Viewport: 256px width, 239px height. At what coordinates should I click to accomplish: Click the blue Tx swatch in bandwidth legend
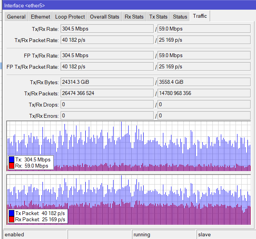click(11, 160)
